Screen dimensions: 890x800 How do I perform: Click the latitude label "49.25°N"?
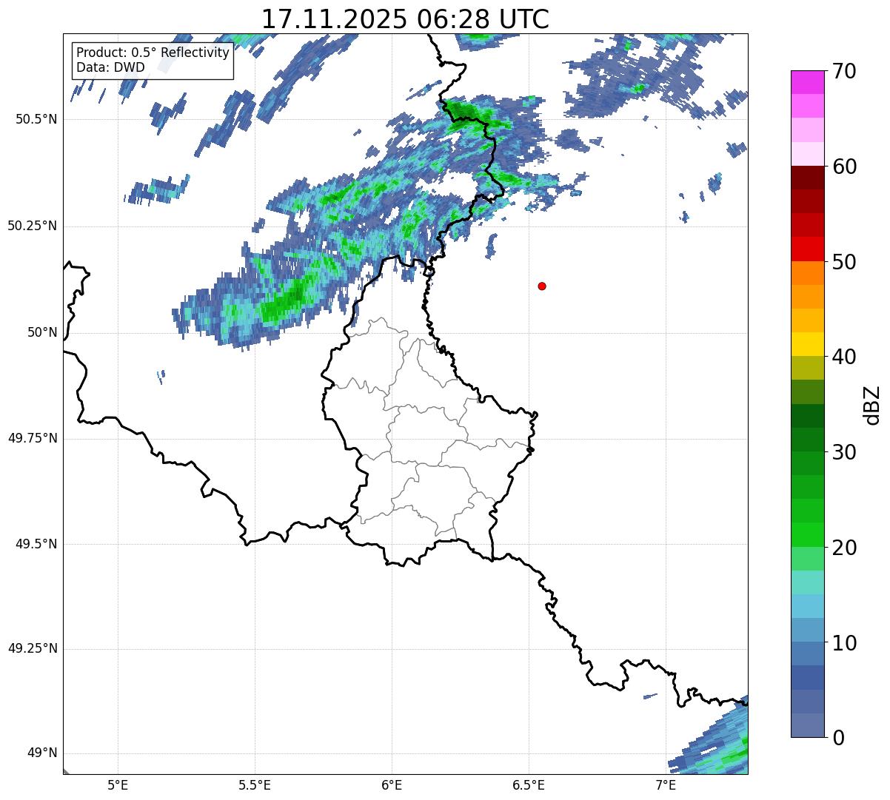[32, 649]
